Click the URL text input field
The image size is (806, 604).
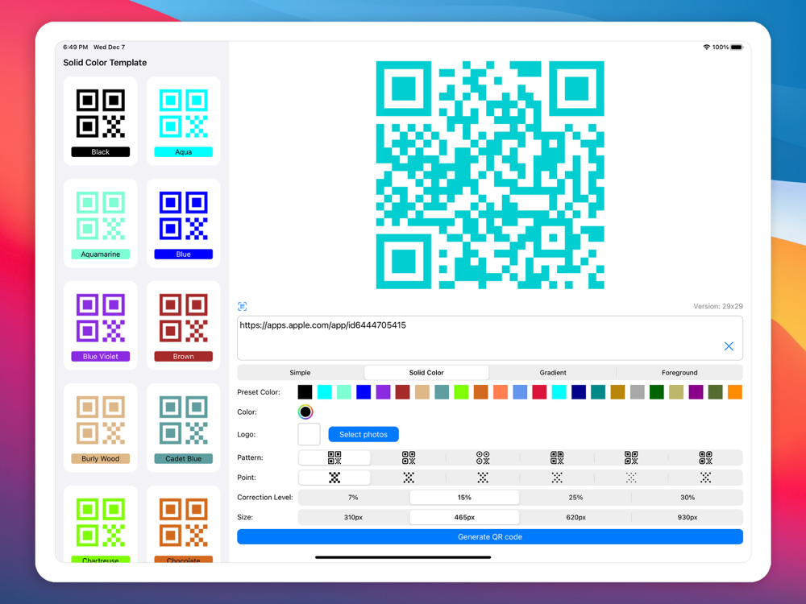pyautogui.click(x=490, y=338)
